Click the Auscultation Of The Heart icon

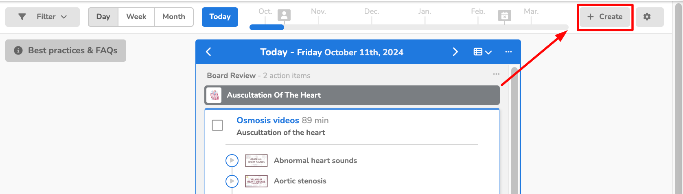pos(214,95)
